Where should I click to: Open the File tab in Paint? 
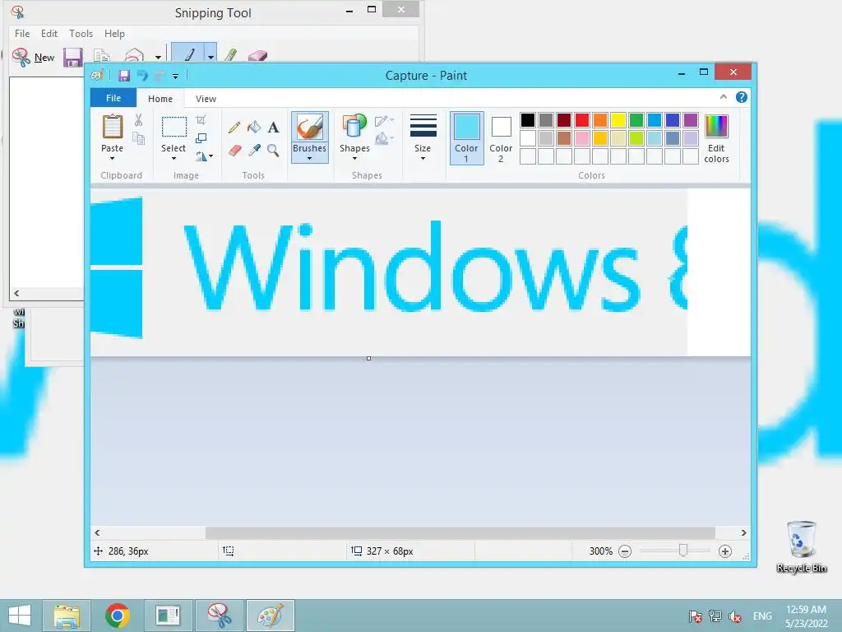113,98
